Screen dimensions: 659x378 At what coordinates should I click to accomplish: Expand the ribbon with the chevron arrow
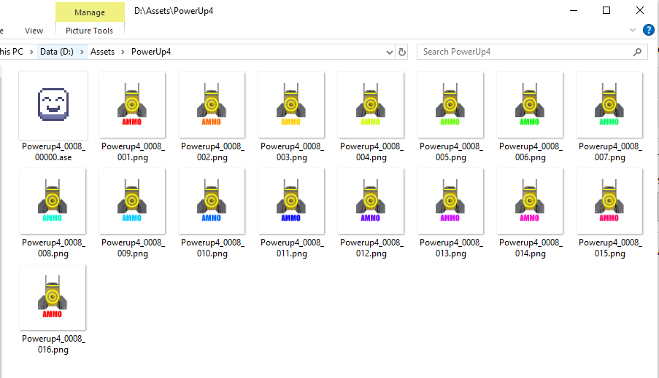click(x=633, y=30)
